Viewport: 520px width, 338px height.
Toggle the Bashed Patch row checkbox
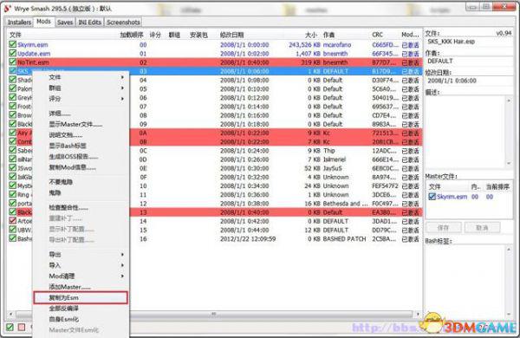13,238
